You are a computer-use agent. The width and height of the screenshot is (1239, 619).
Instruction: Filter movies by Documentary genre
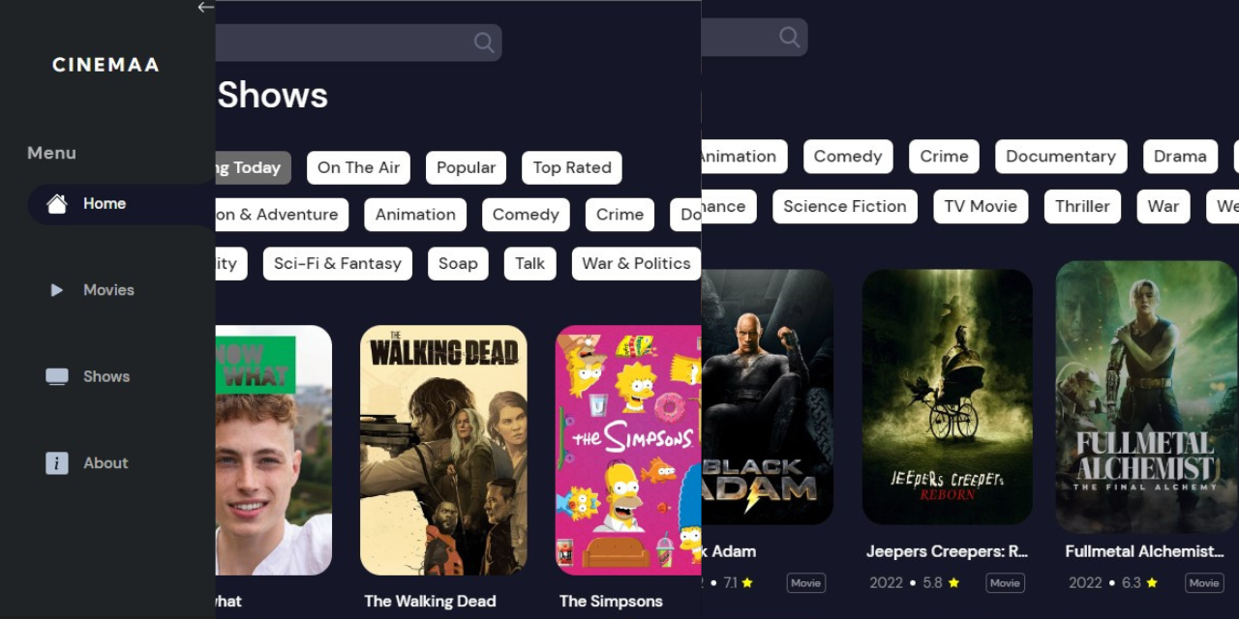1061,157
